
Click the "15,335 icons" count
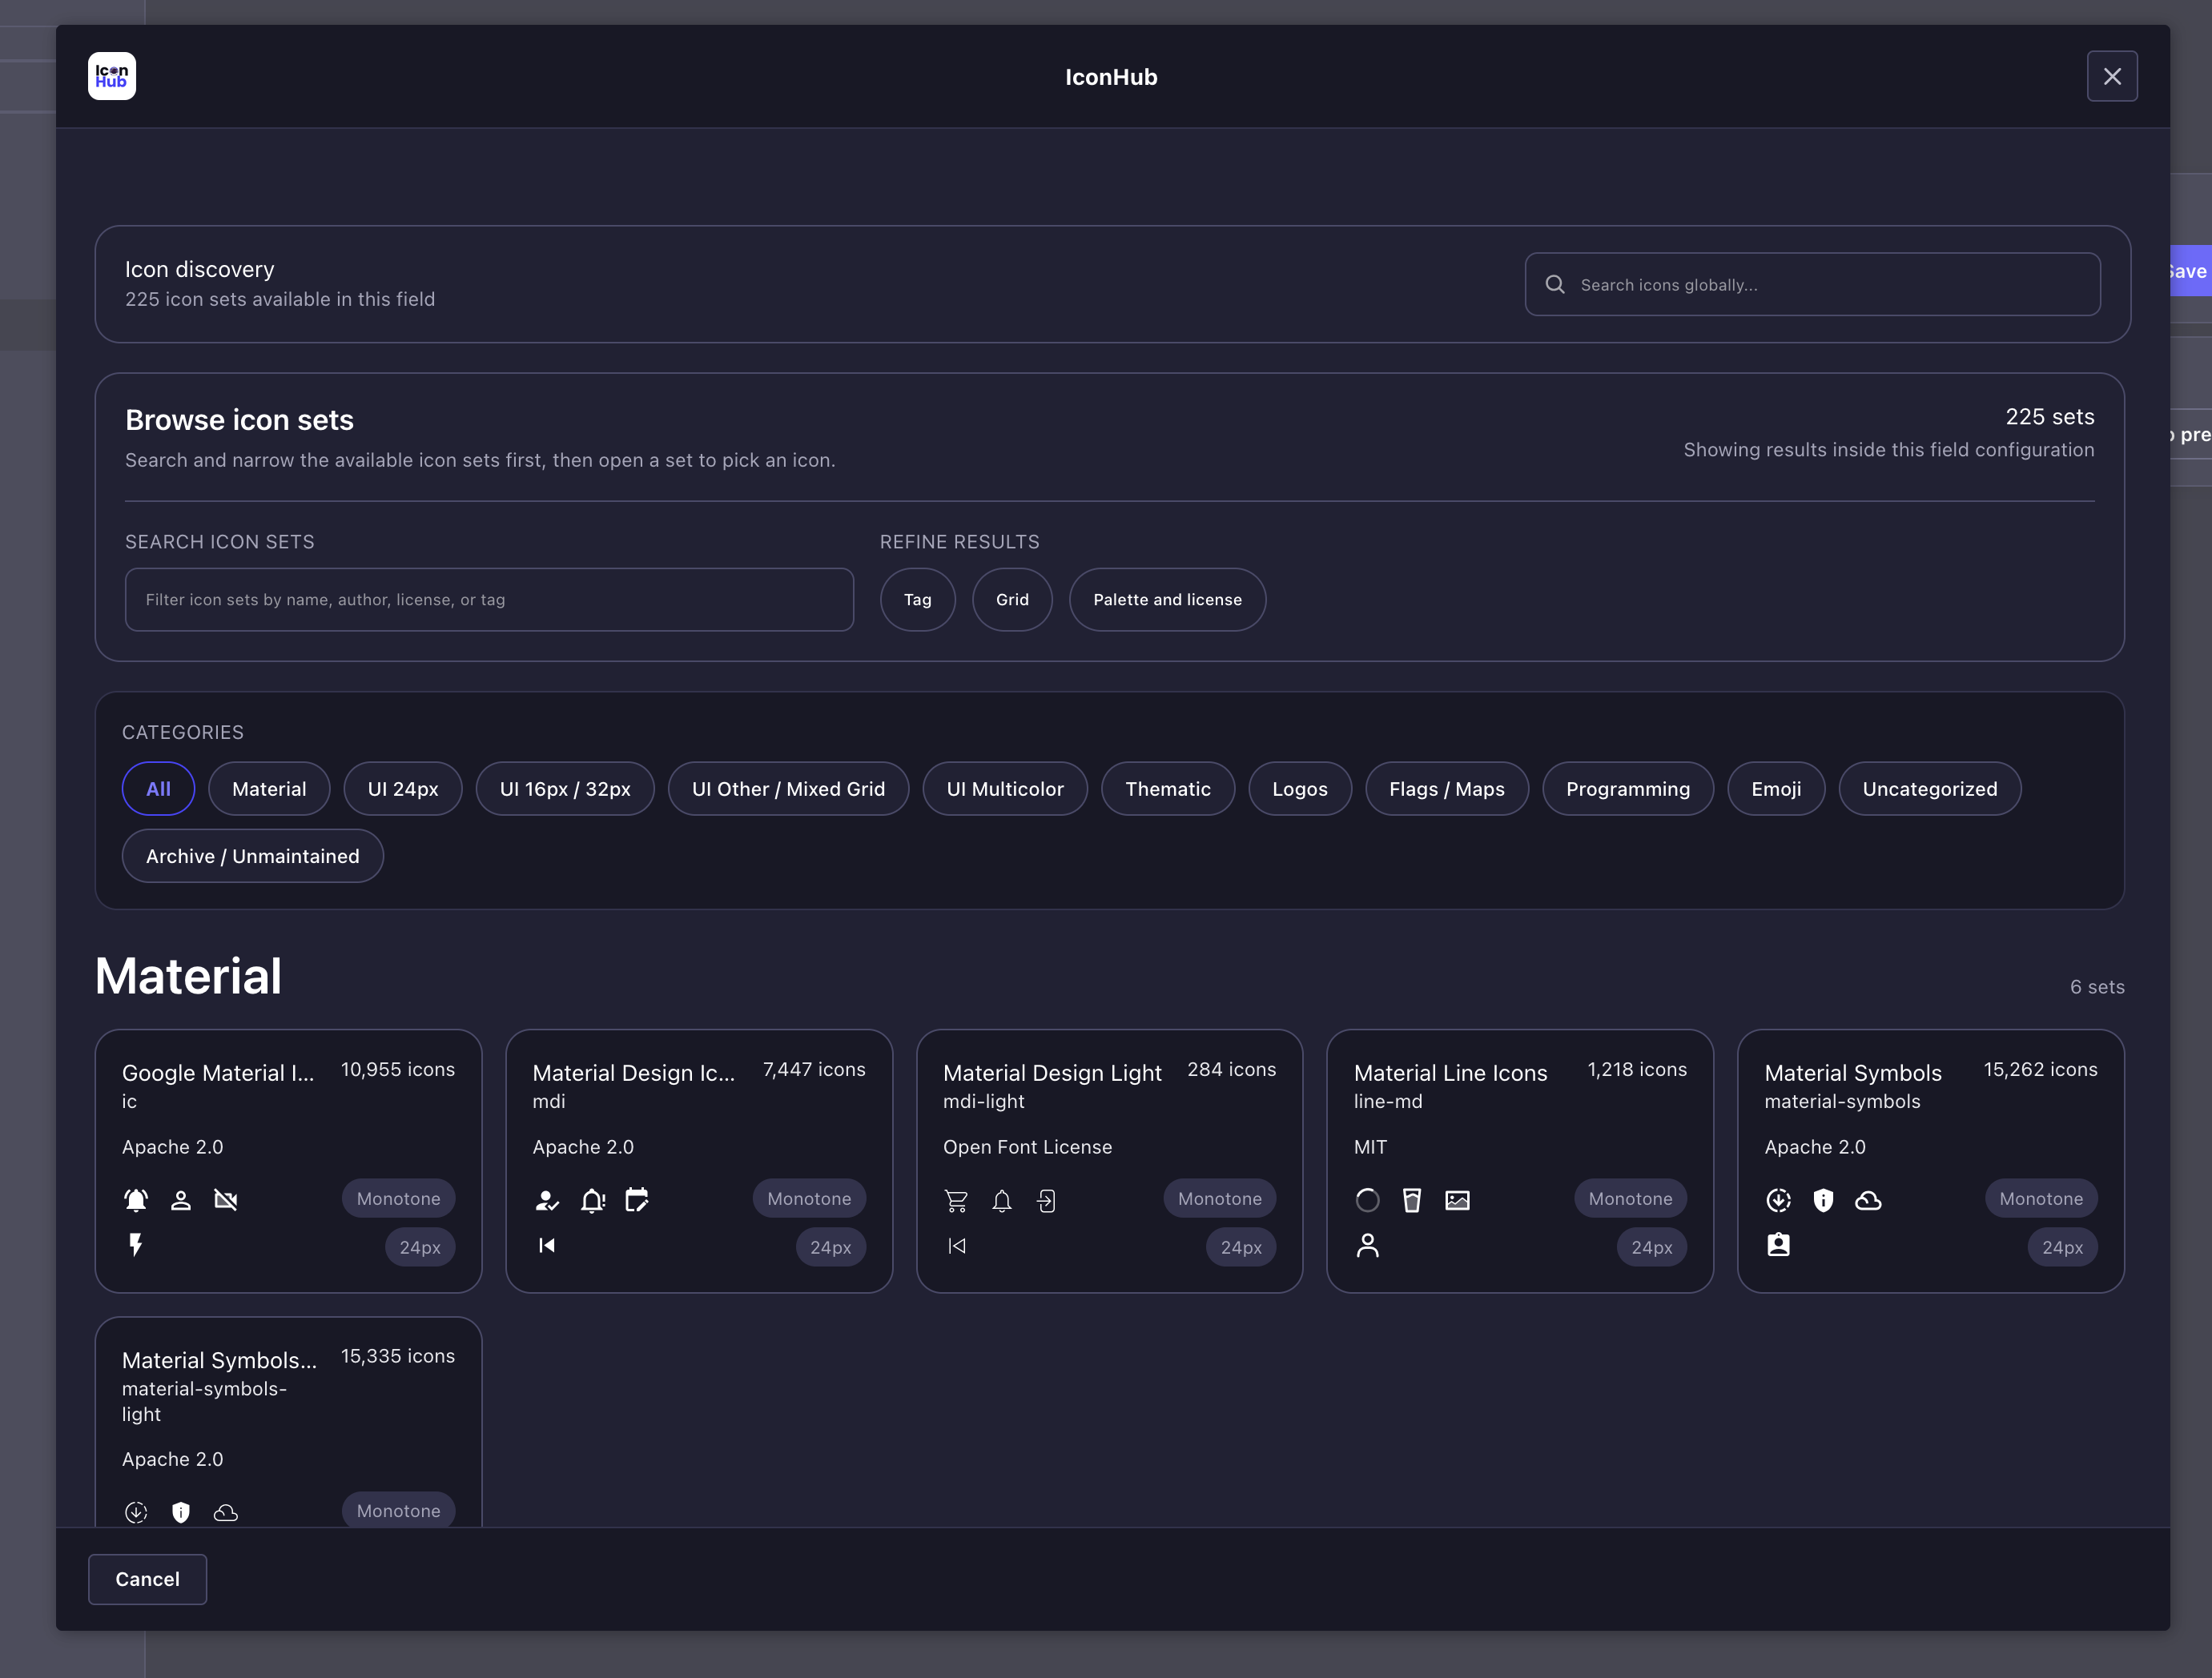coord(397,1356)
